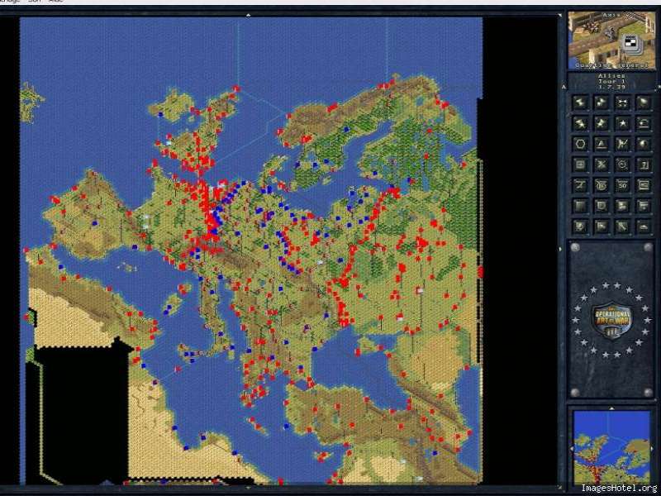Screen dimensions: 661x496
Task: Click the plain square icon in the sixth row
Action: tap(581, 206)
